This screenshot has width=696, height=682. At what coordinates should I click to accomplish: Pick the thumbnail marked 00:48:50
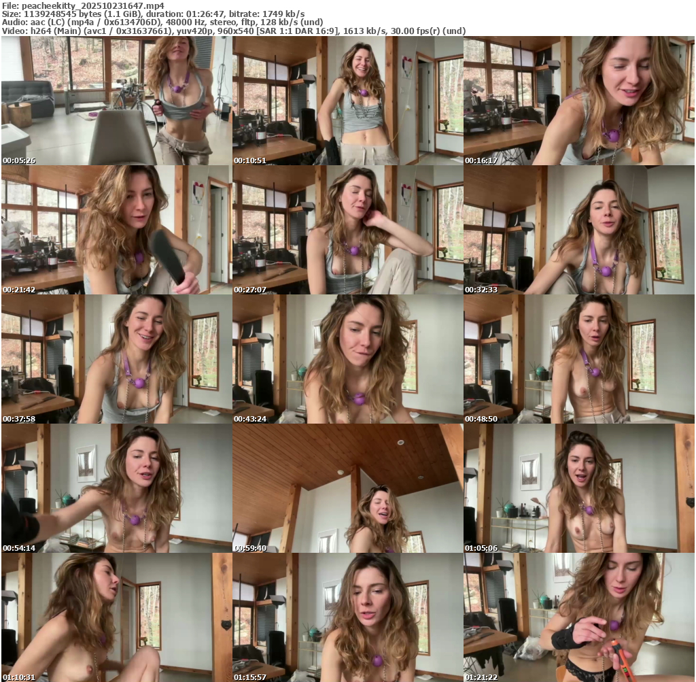point(579,359)
